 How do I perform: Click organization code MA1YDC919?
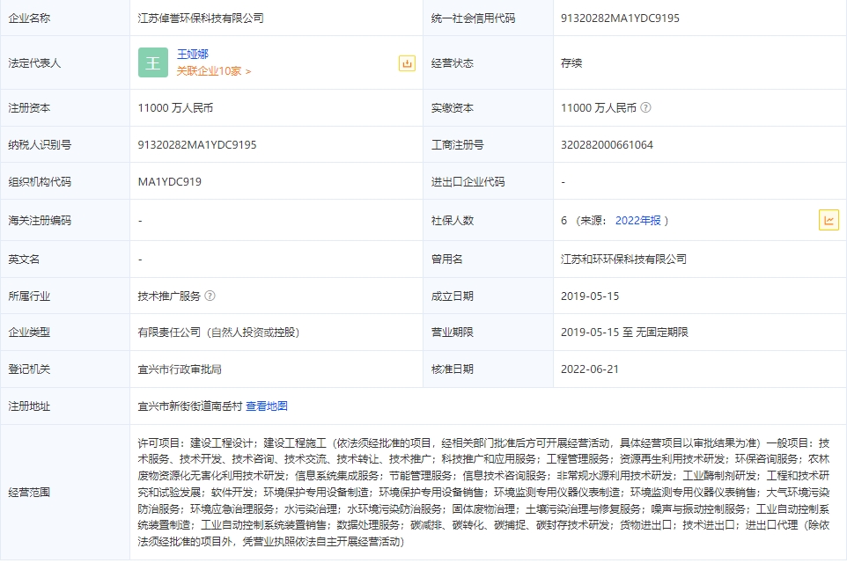169,182
